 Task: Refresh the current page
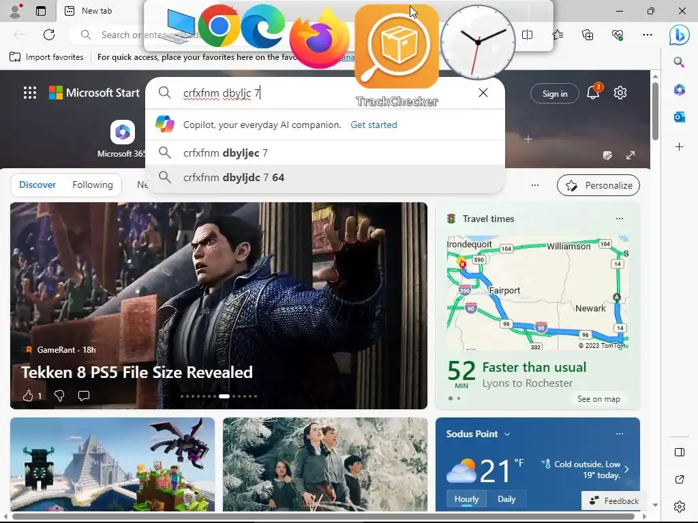49,35
